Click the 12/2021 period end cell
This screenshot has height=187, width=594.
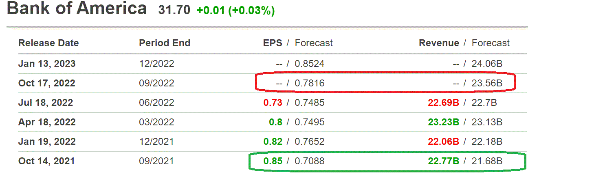(156, 142)
